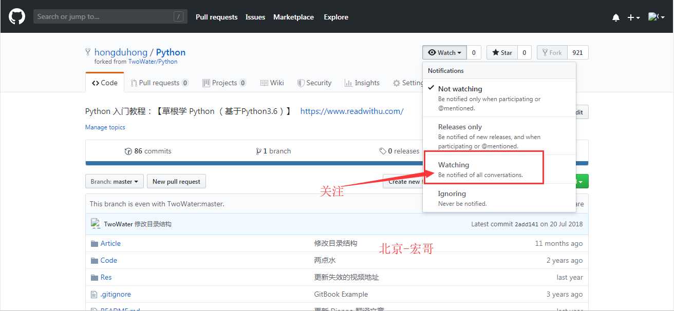Image resolution: width=674 pixels, height=311 pixels.
Task: Click the New pull request button
Action: click(x=176, y=181)
